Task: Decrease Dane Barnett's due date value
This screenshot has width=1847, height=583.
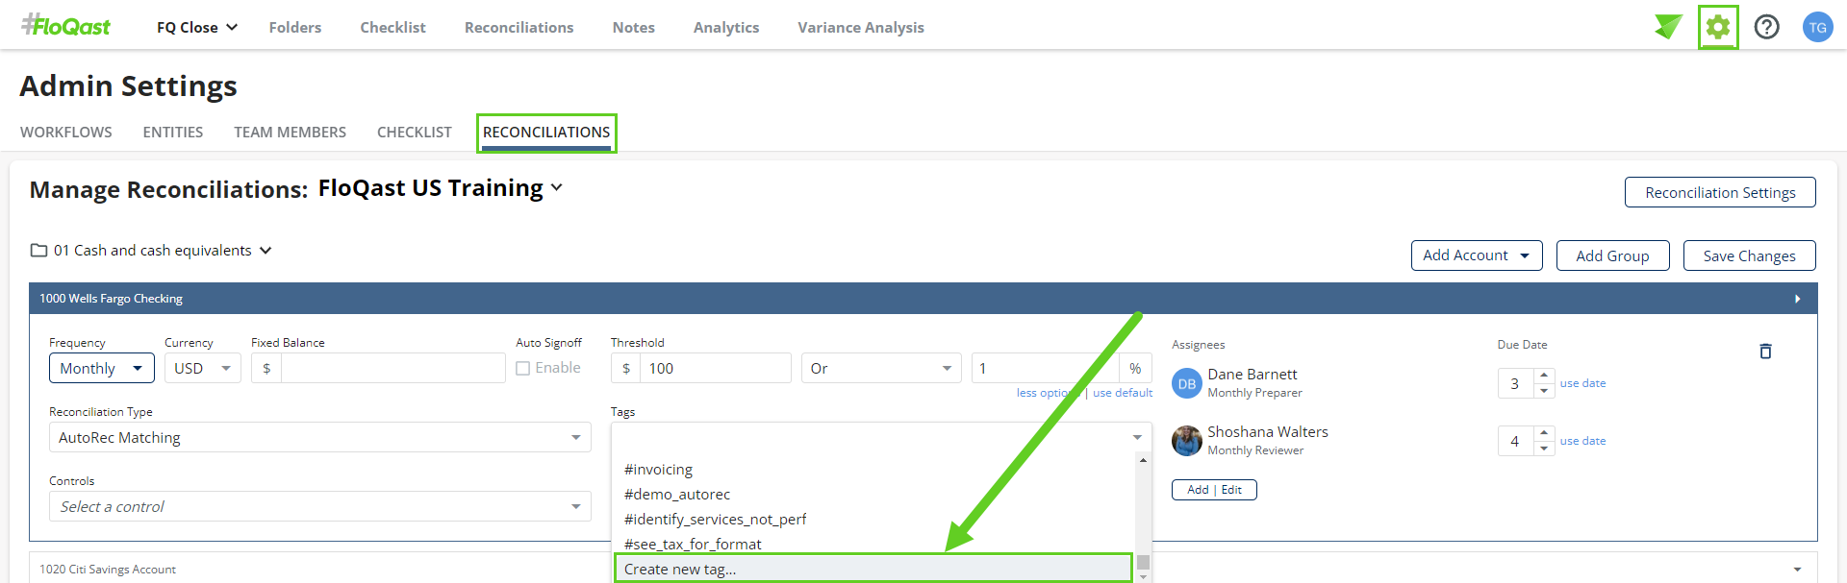Action: 1544,391
